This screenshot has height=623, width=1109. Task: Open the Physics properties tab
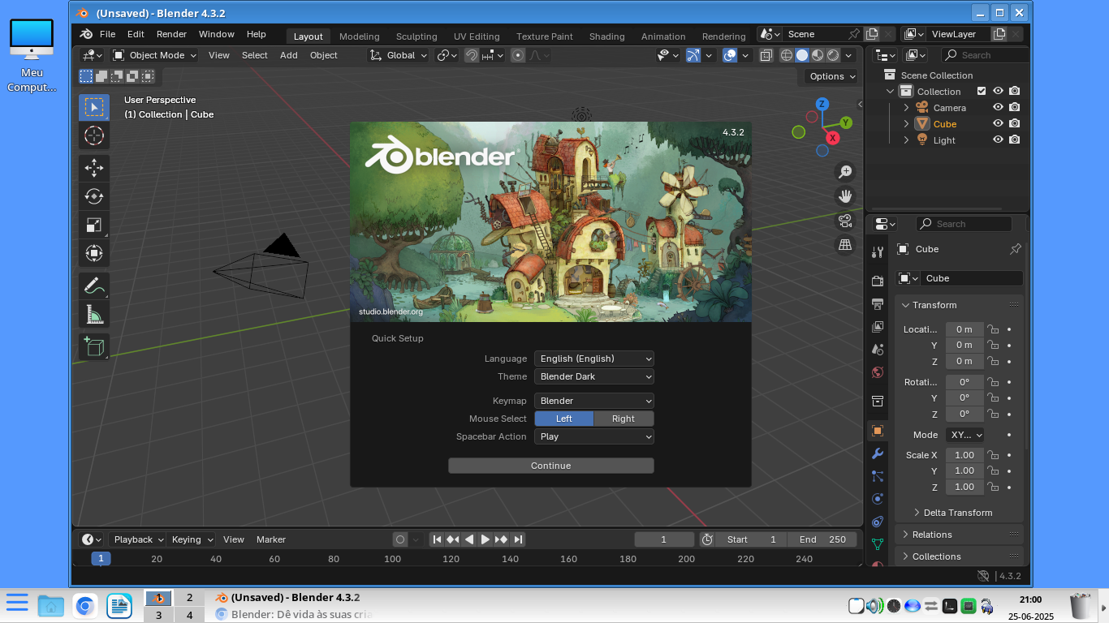pyautogui.click(x=877, y=499)
